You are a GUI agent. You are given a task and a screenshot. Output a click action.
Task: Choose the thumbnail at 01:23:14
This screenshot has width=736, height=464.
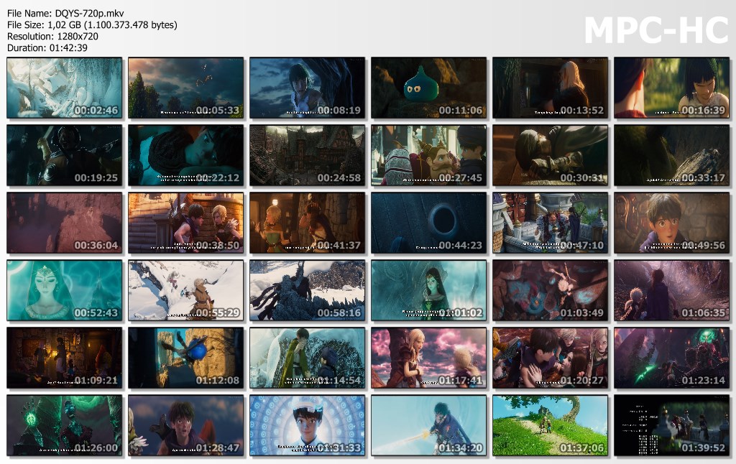(672, 358)
